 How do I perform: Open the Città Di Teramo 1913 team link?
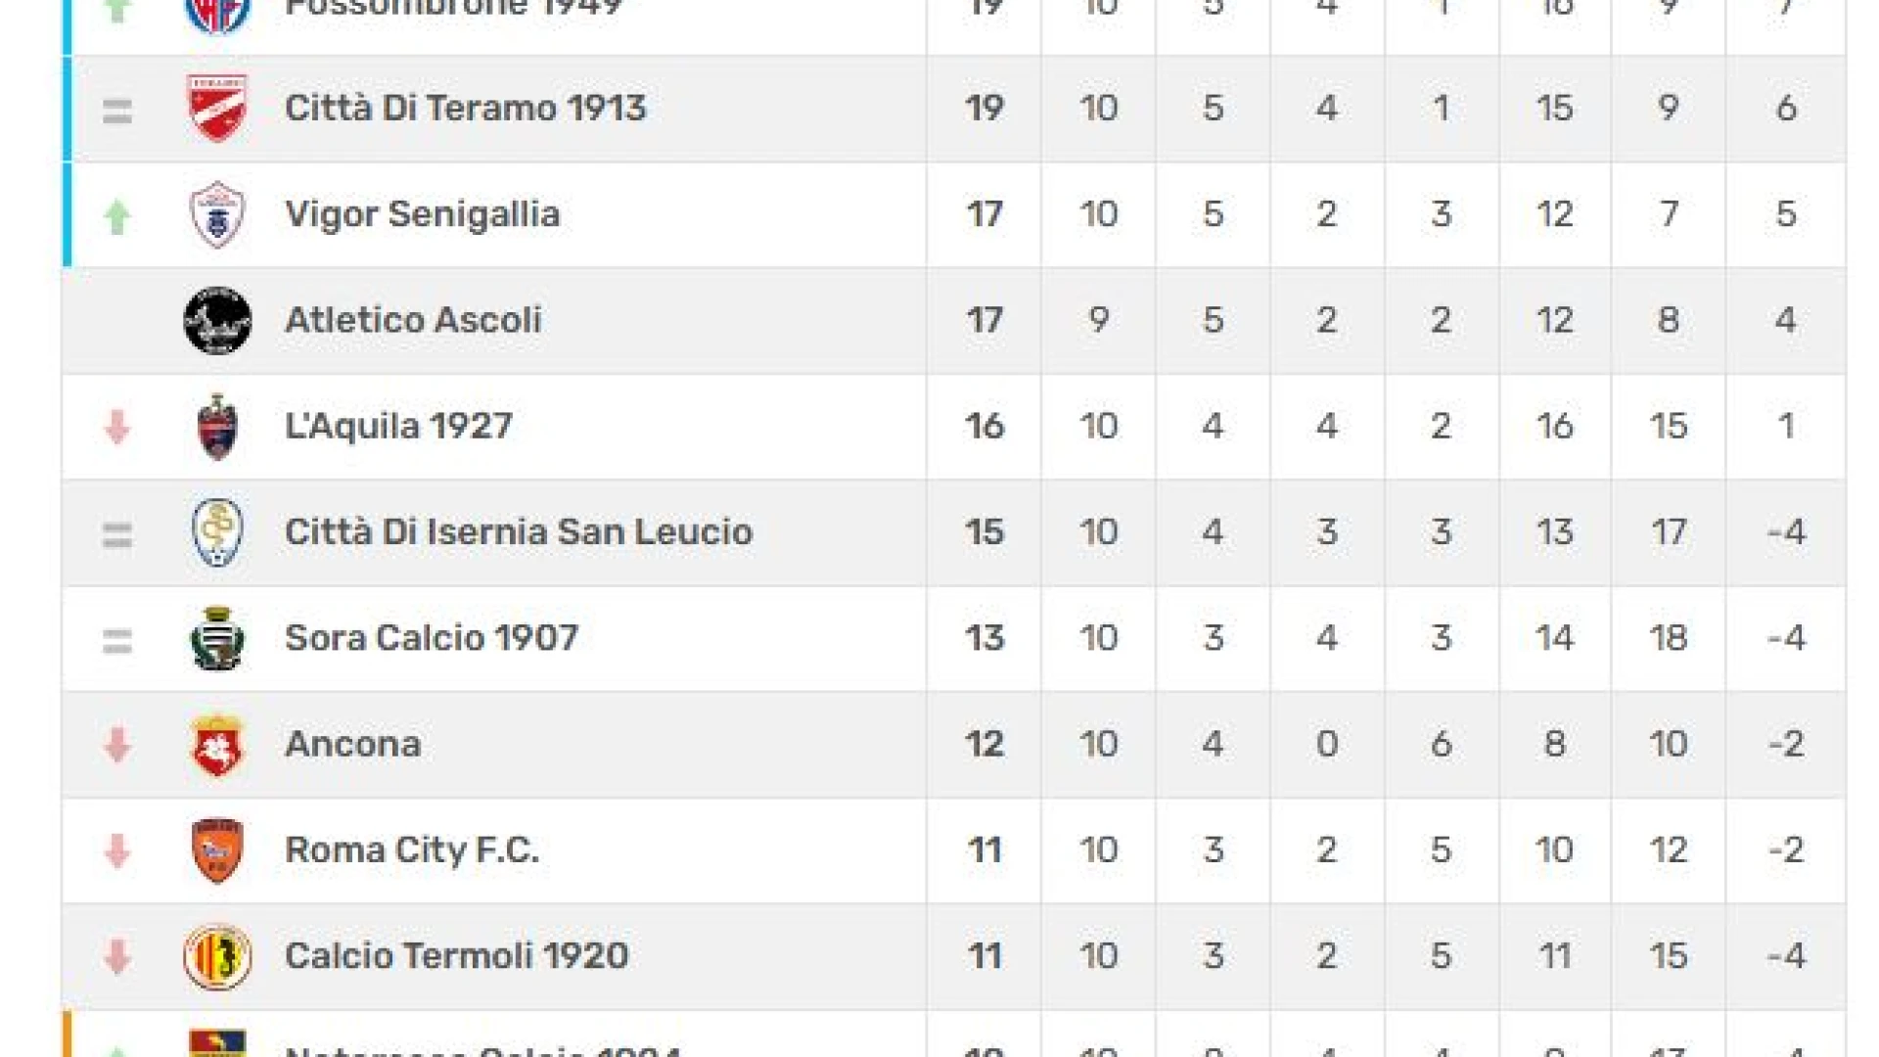pos(465,108)
